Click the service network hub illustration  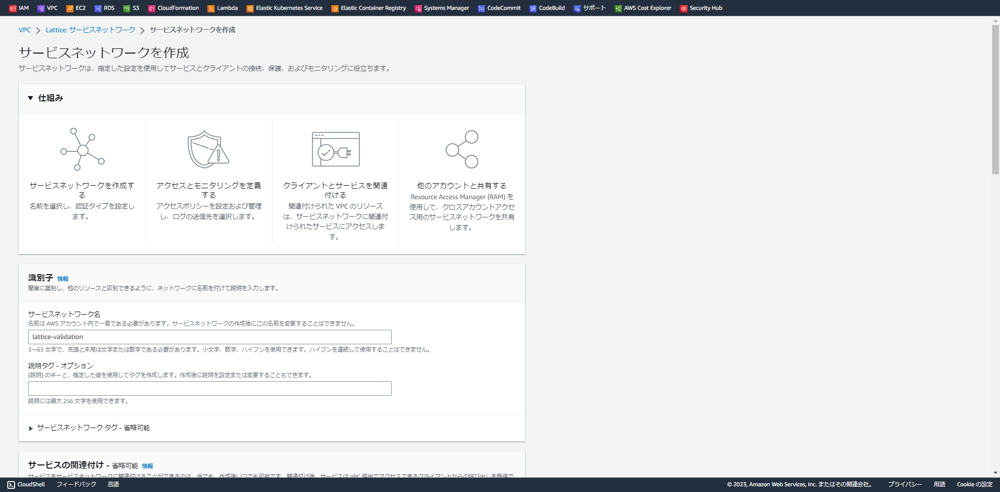point(82,150)
